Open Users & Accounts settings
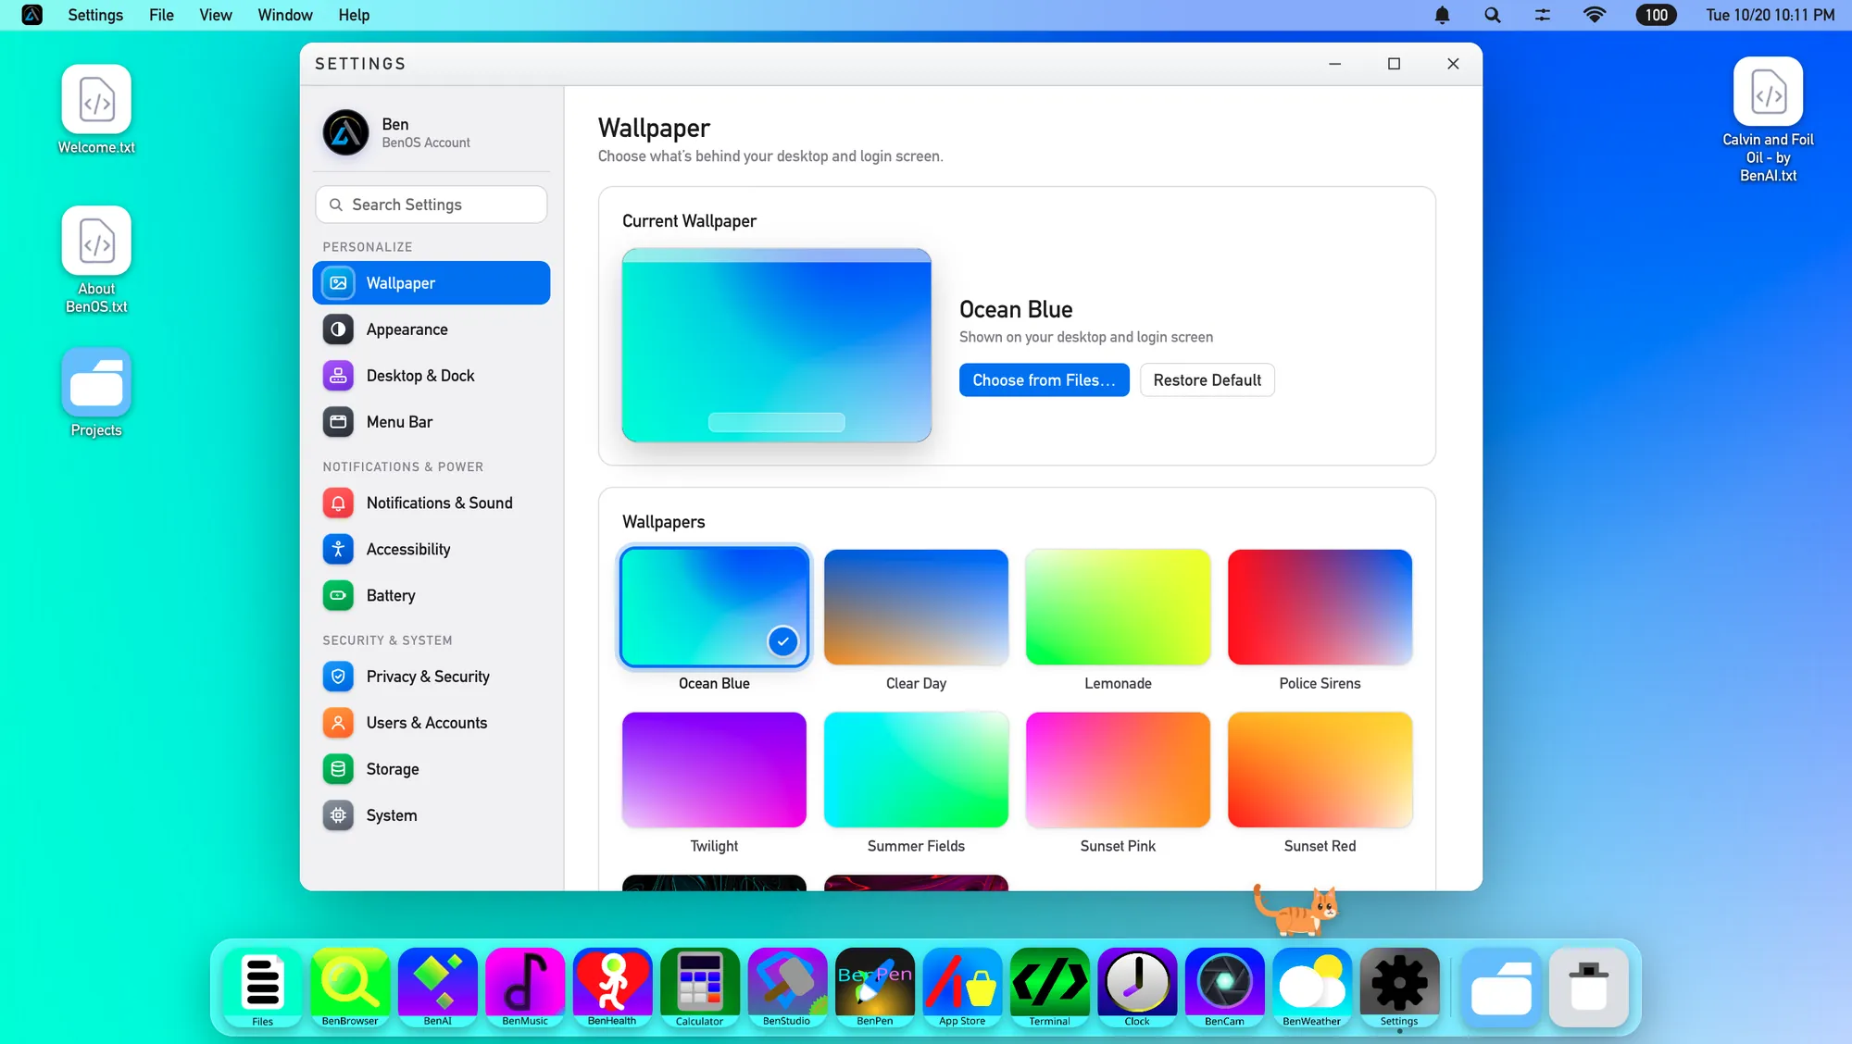Screen dimensions: 1852x1044 [432, 723]
